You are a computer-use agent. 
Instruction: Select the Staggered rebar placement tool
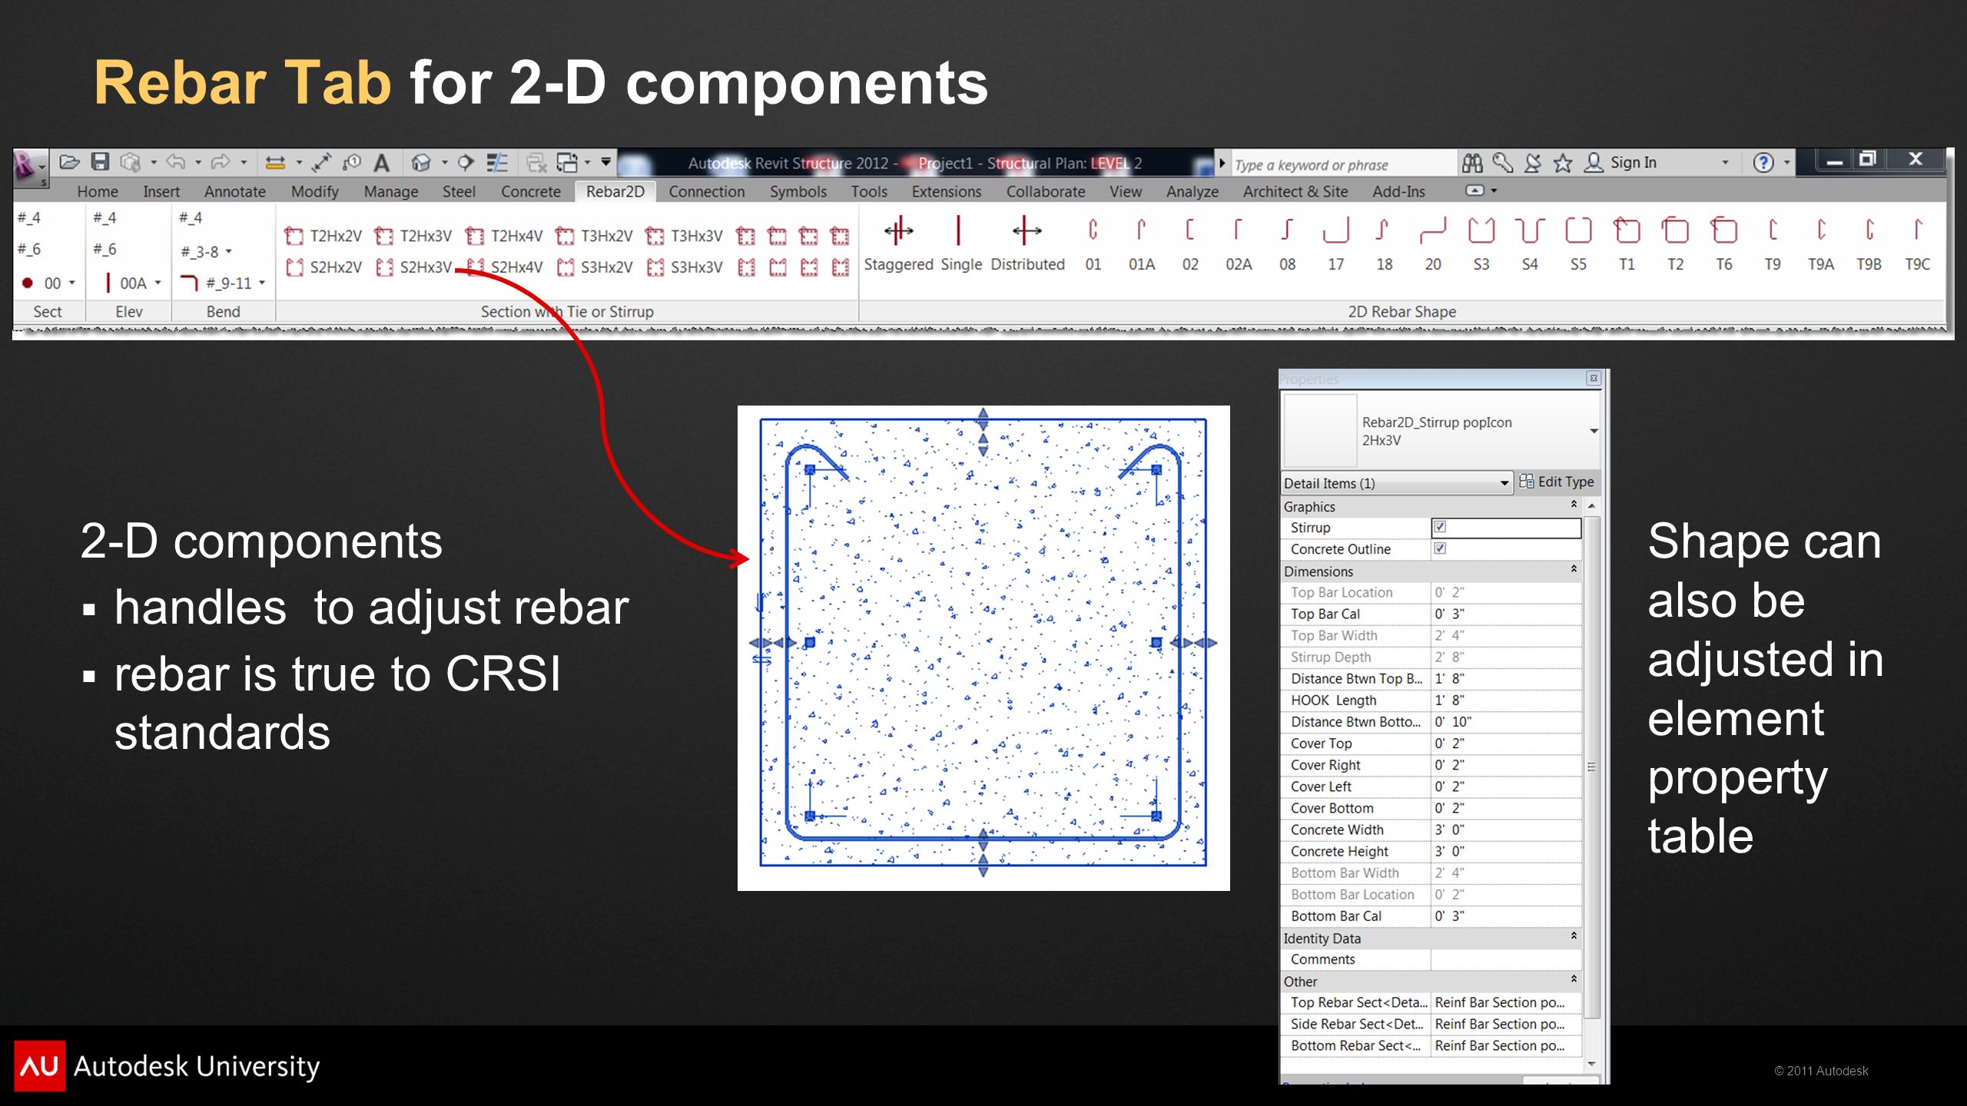pos(898,244)
